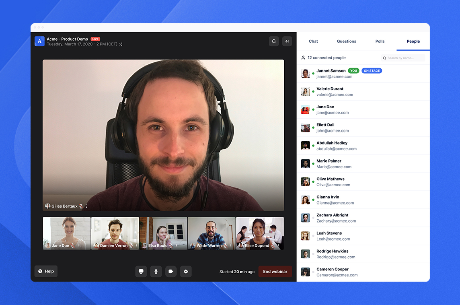Select Damien Verron's video thumbnail

pos(115,233)
